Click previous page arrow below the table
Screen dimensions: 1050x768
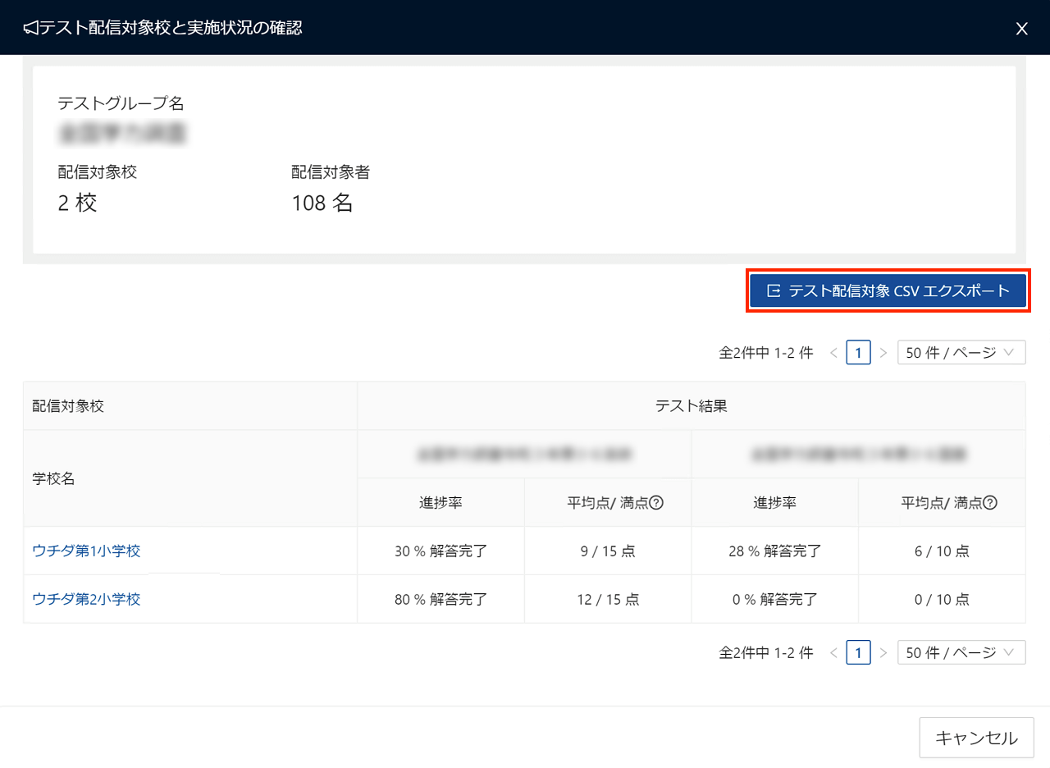[x=833, y=652]
